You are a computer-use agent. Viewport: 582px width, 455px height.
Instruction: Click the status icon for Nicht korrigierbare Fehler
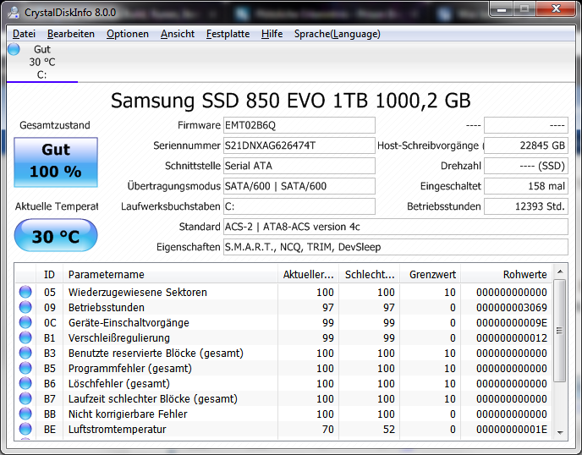(25, 414)
